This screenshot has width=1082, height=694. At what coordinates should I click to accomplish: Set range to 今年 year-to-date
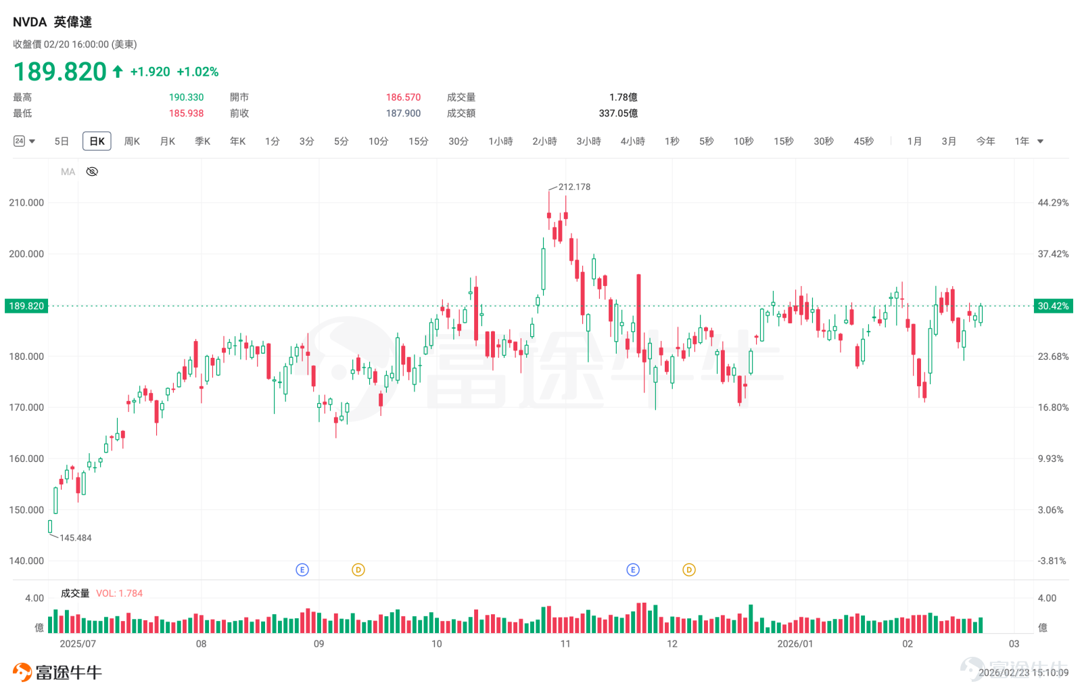pyautogui.click(x=985, y=141)
